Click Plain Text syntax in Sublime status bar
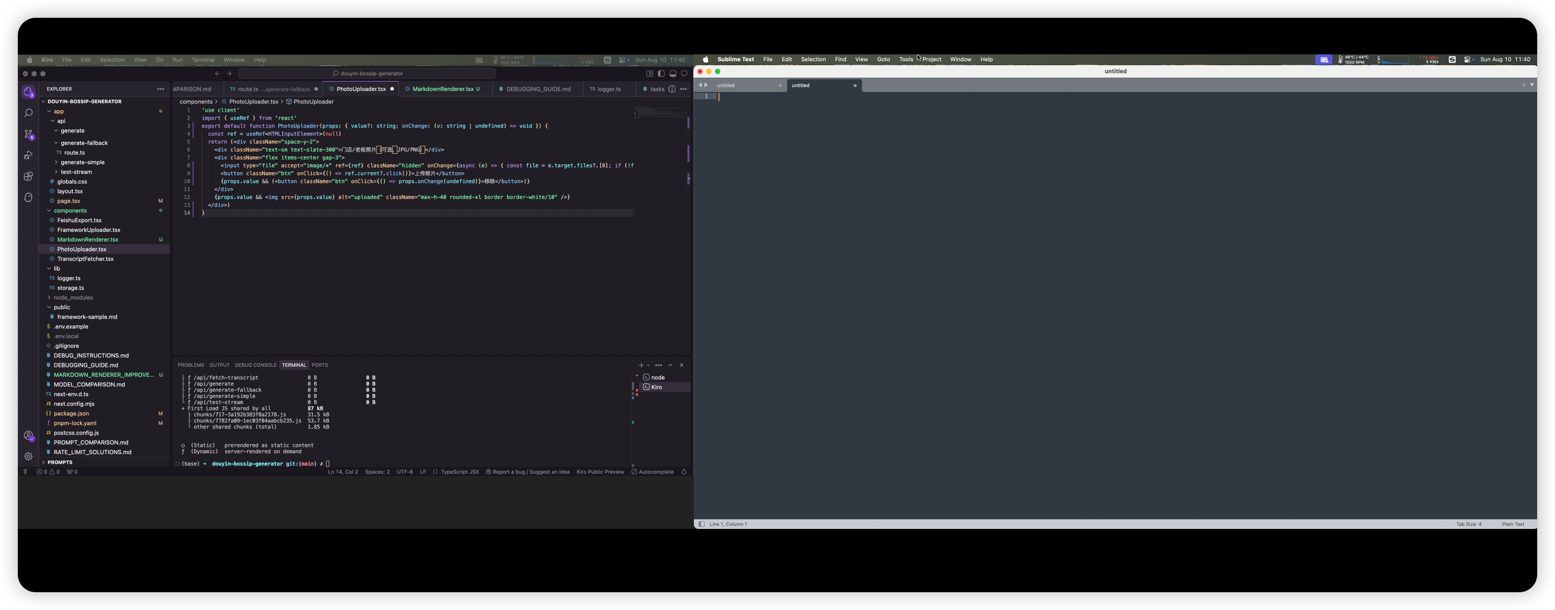The width and height of the screenshot is (1555, 610). (1513, 524)
